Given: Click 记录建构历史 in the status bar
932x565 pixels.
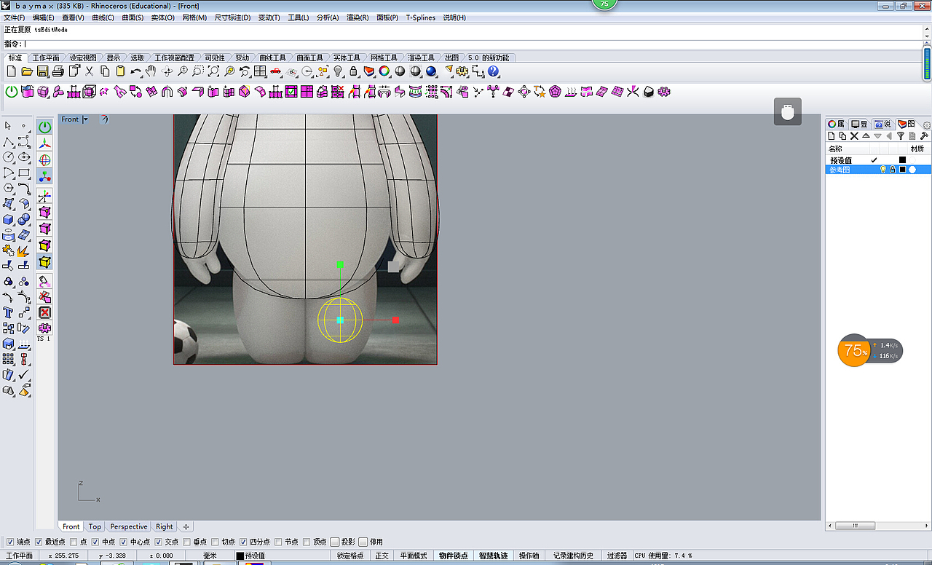Looking at the screenshot, I should coord(573,556).
